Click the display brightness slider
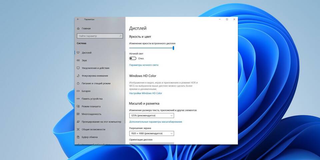The height and width of the screenshot is (160, 320). [152, 48]
